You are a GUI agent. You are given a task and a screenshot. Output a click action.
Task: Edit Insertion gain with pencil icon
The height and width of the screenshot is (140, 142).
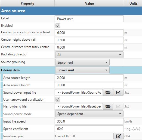coord(118,136)
